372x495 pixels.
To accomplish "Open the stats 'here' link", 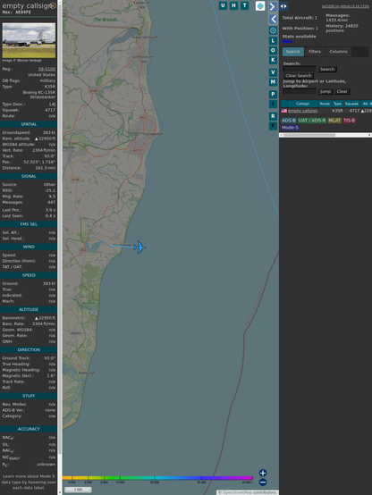I will point(287,41).
